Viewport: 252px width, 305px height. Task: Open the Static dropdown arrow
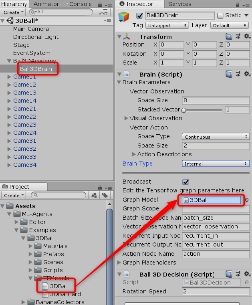[x=246, y=15]
